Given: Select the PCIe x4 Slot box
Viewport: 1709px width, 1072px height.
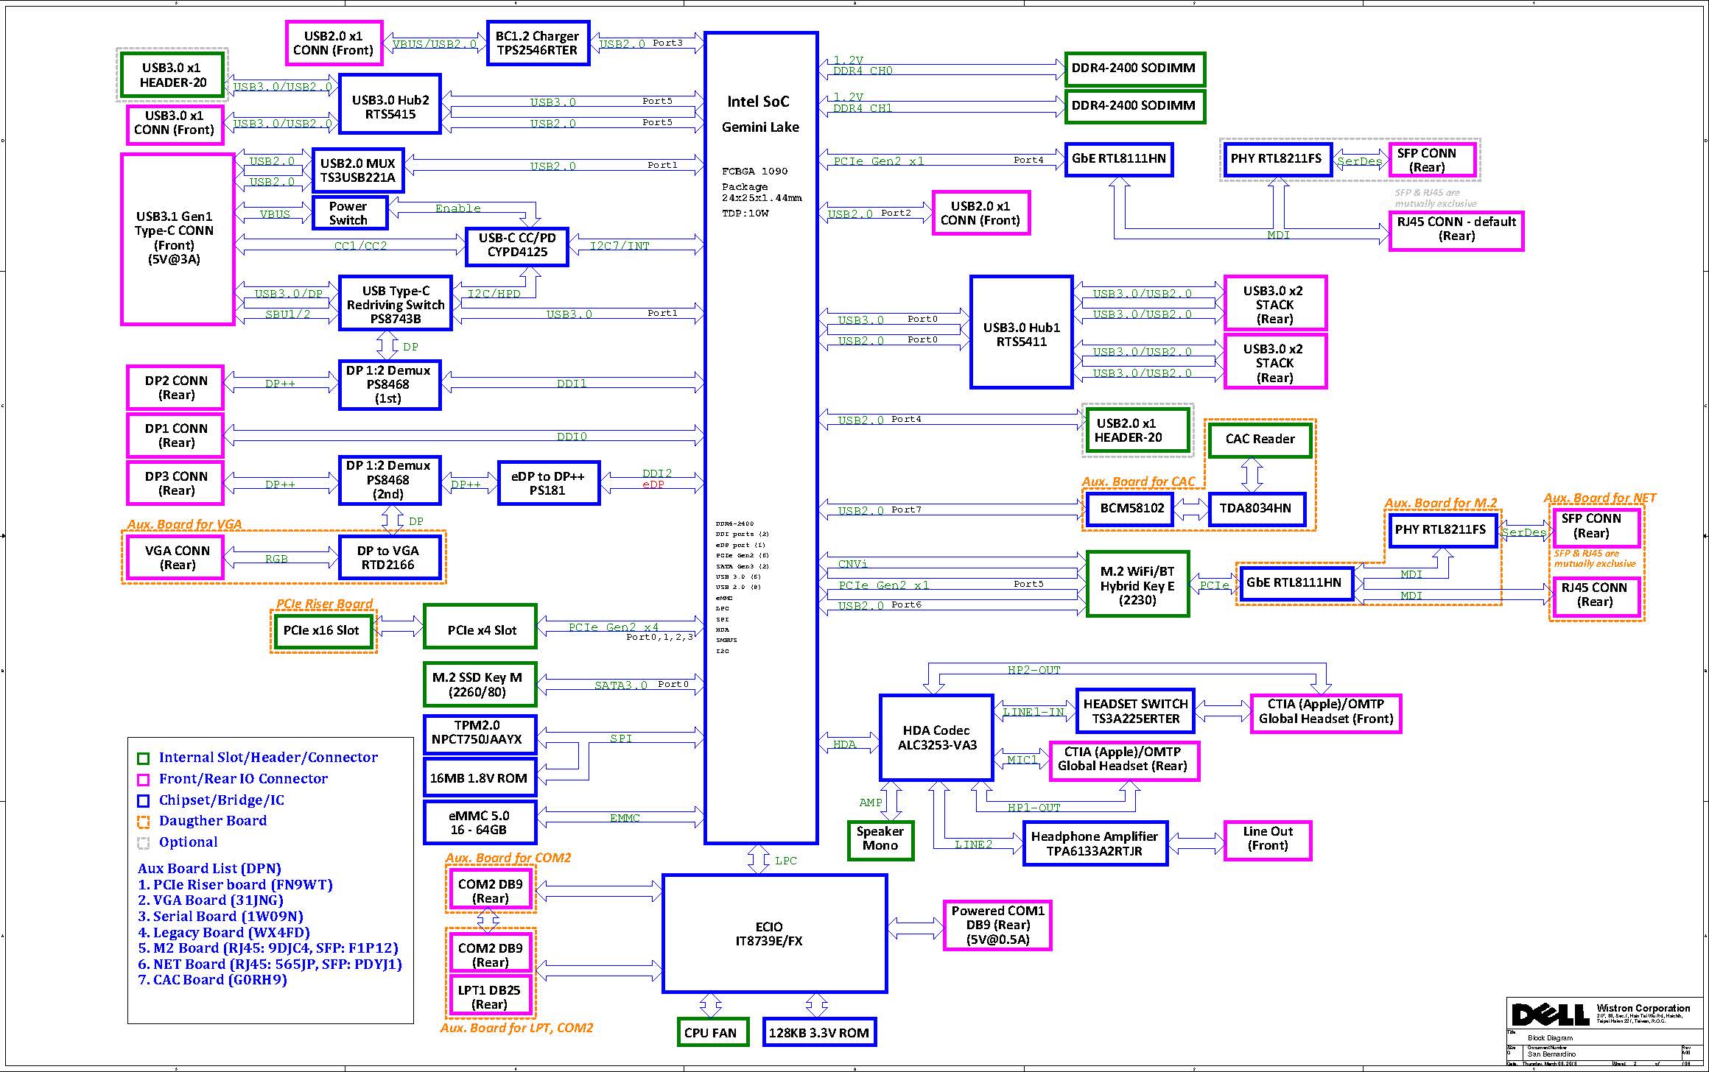Looking at the screenshot, I should pyautogui.click(x=480, y=627).
